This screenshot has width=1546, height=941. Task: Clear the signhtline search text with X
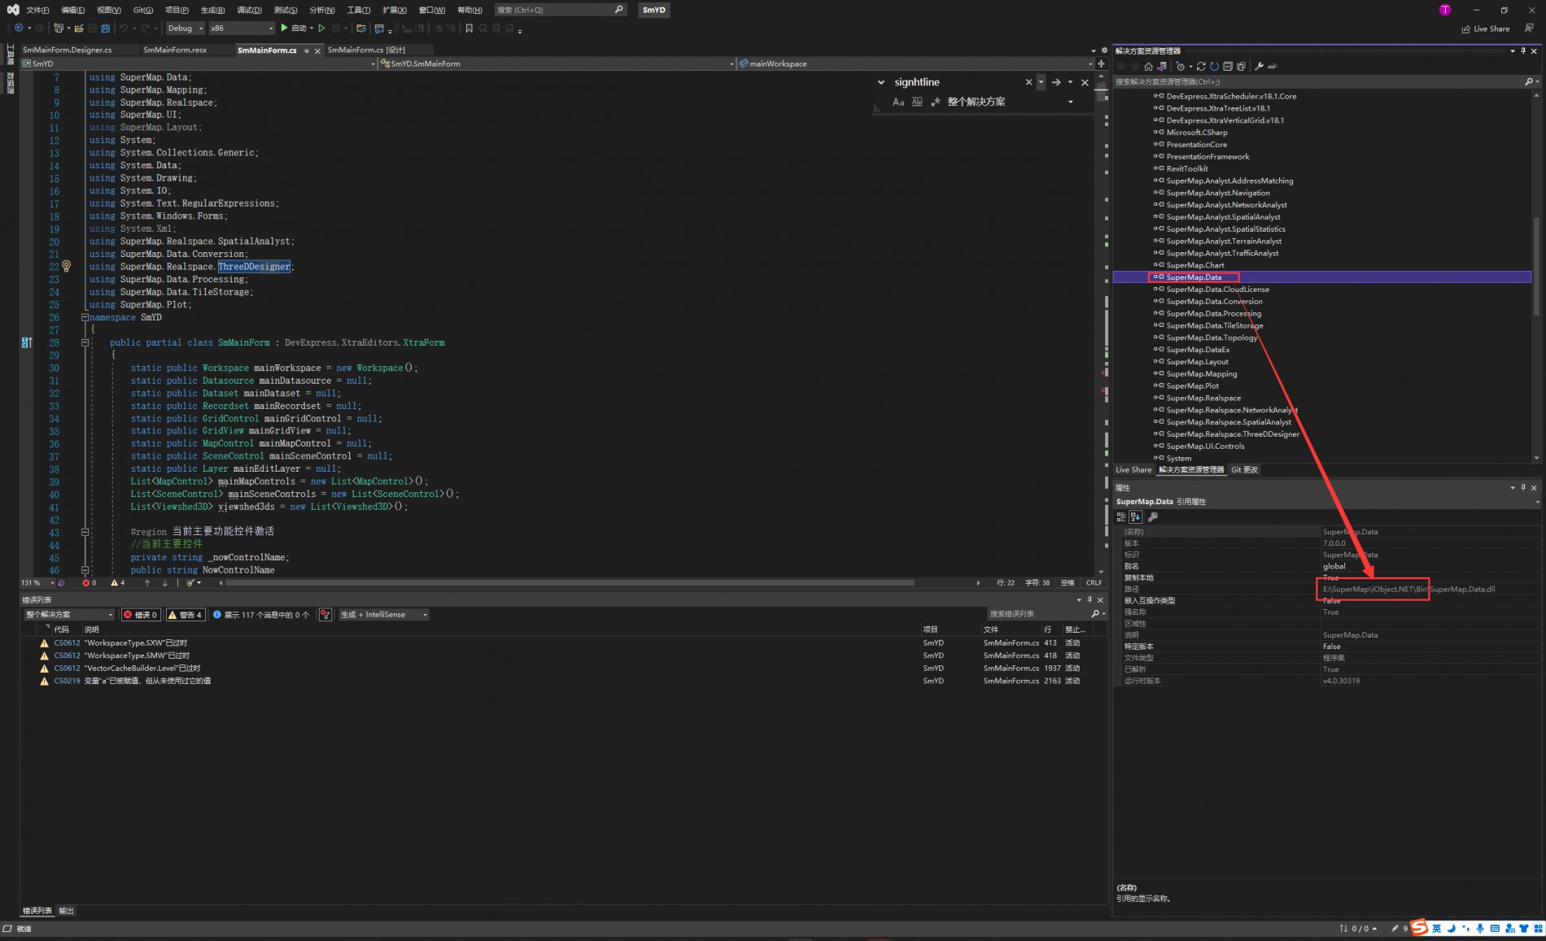(x=1028, y=82)
